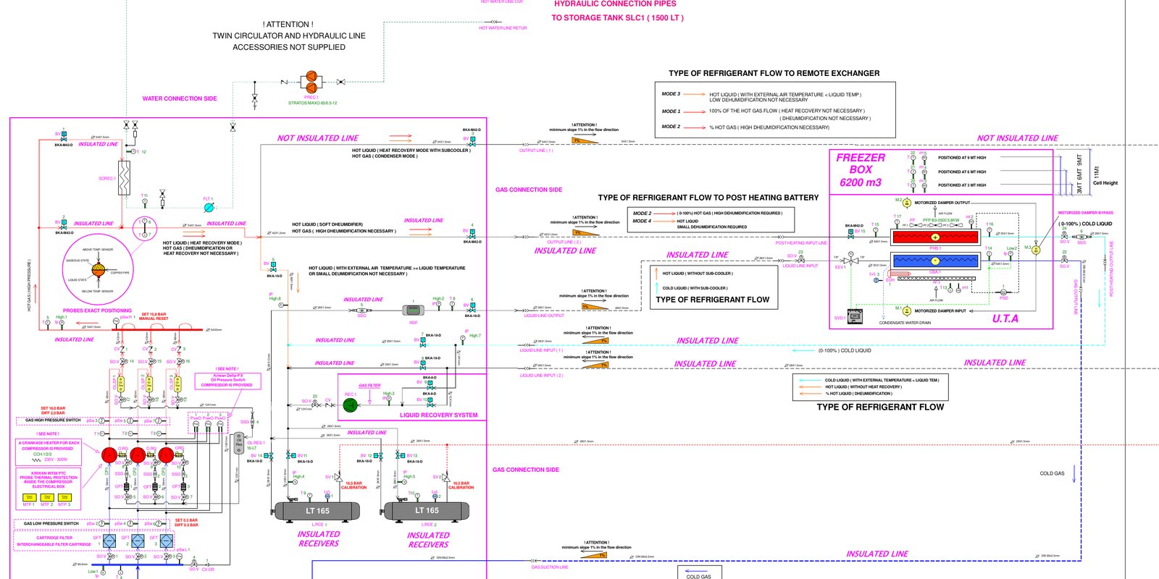
Task: Click the green REC 1 recovery unit symbol
Action: (351, 405)
